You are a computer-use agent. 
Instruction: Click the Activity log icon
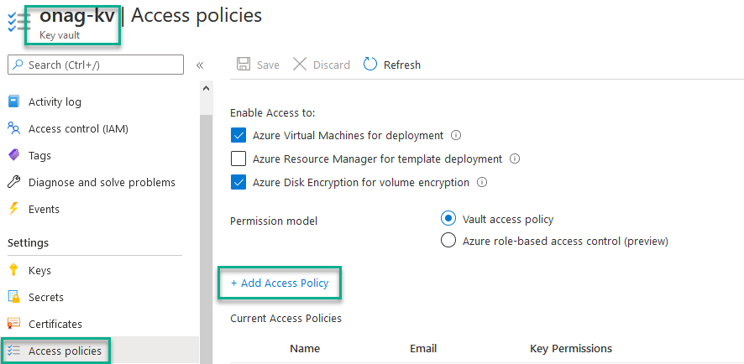(13, 101)
